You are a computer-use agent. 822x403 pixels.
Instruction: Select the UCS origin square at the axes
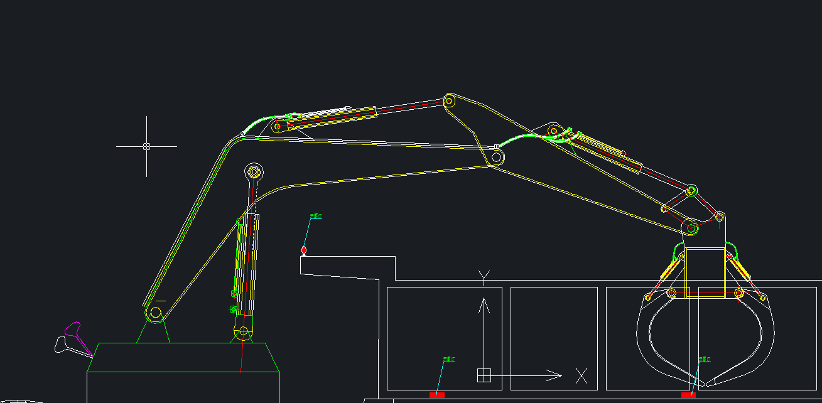pos(484,375)
